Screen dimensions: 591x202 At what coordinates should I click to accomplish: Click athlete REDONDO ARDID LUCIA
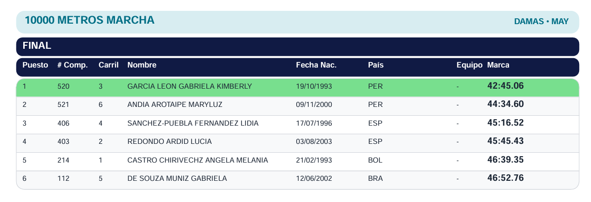(x=170, y=142)
